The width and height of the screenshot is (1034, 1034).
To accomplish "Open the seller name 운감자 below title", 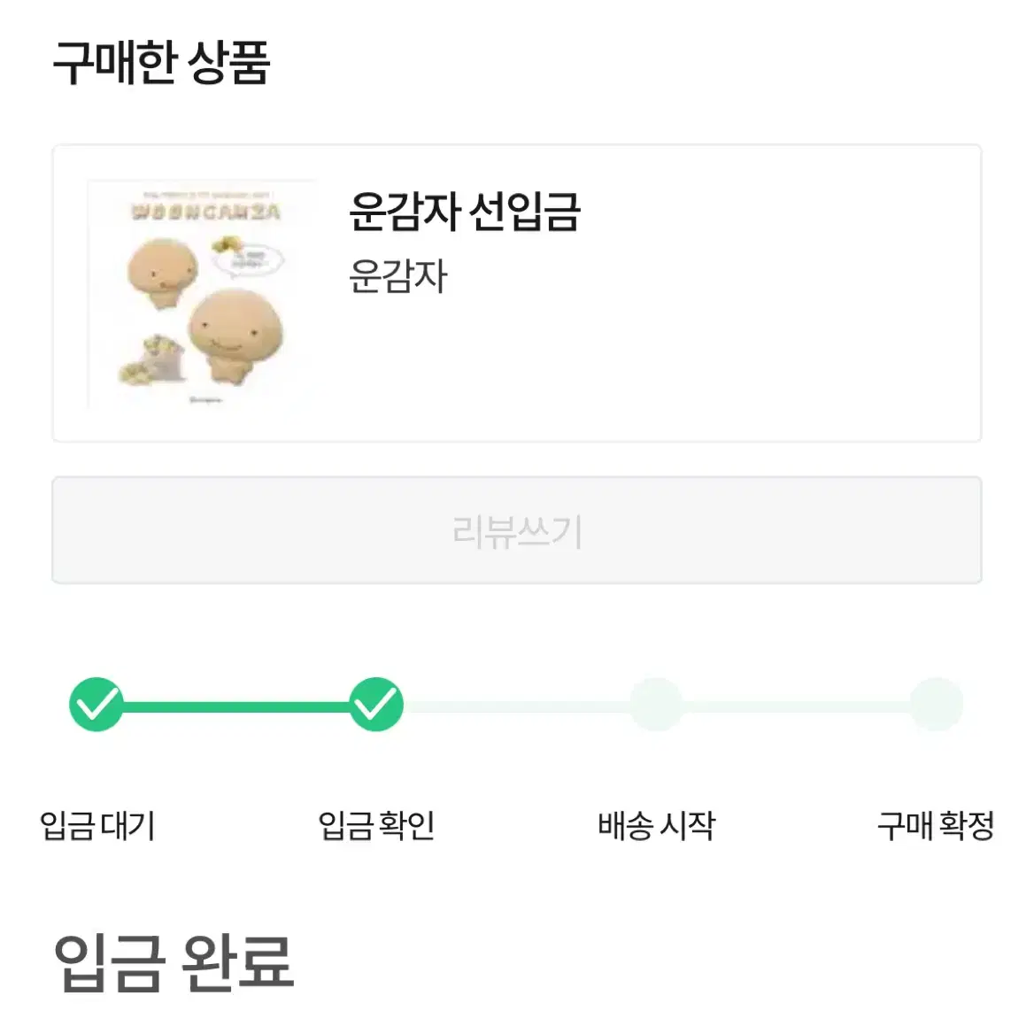I will tap(398, 275).
